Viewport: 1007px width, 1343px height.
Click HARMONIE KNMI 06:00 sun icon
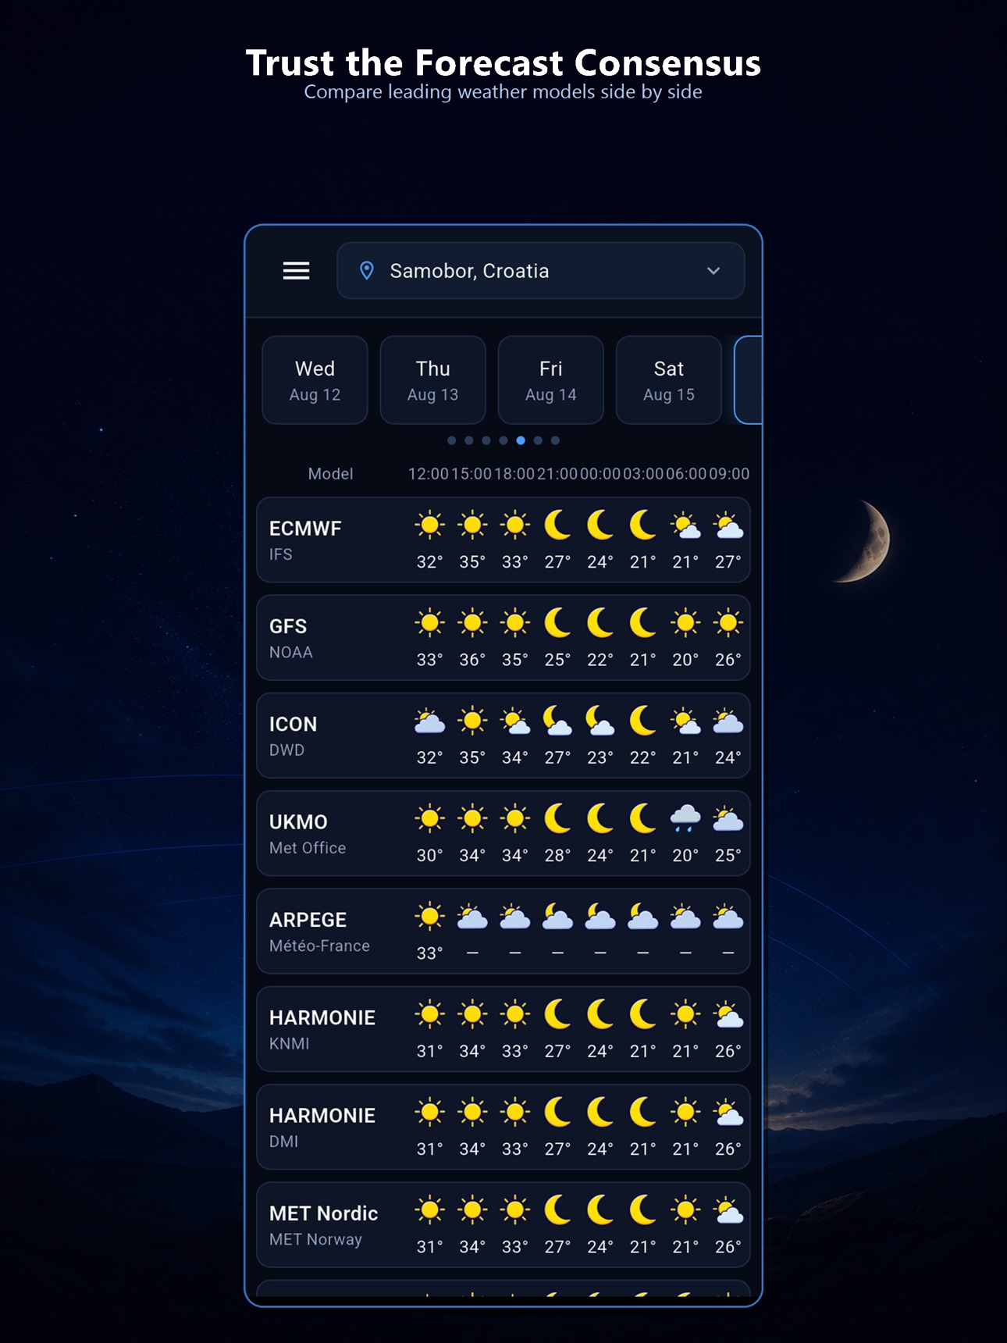click(685, 1014)
